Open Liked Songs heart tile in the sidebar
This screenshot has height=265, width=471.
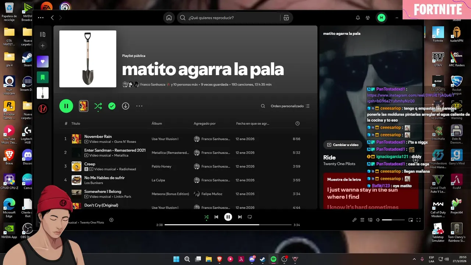click(43, 62)
